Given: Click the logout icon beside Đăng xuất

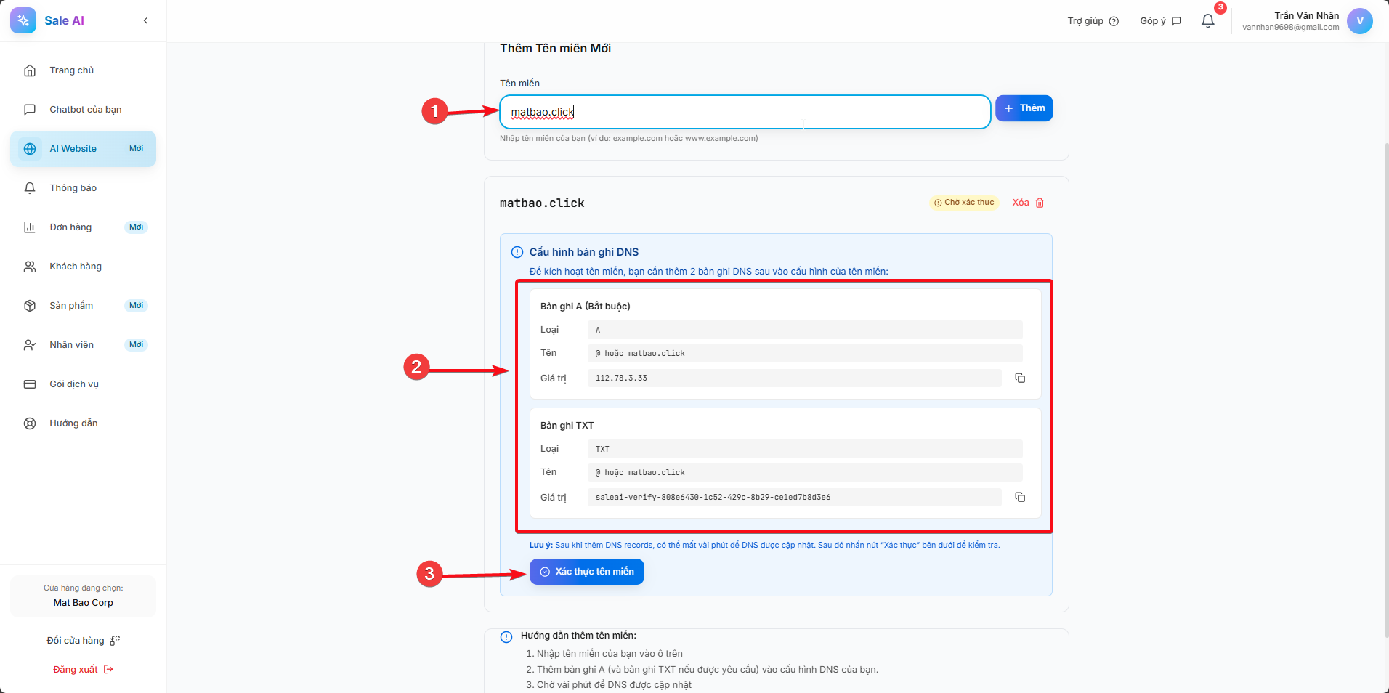Looking at the screenshot, I should pos(109,670).
